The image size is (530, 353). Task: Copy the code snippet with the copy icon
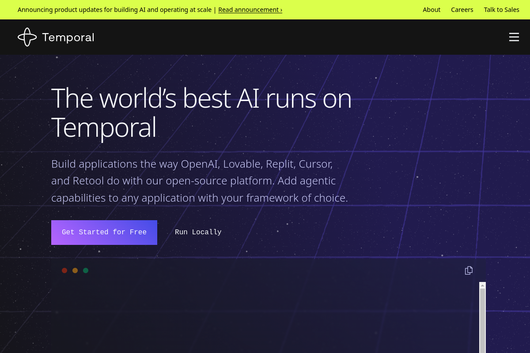coord(469,270)
